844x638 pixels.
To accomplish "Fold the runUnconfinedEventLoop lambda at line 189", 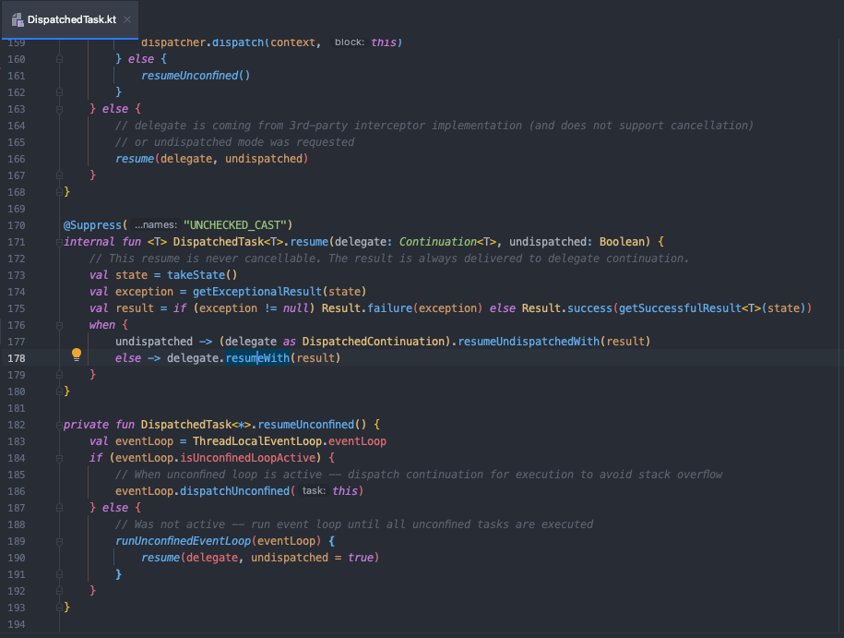I will pos(59,541).
